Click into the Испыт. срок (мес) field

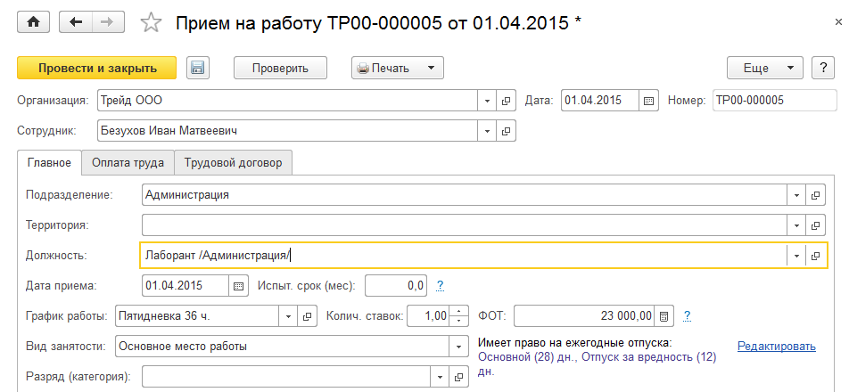coord(396,286)
